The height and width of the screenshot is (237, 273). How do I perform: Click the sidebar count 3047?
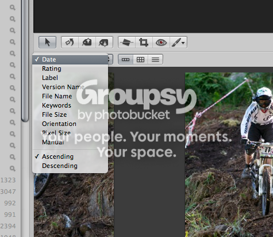point(8,192)
